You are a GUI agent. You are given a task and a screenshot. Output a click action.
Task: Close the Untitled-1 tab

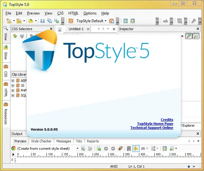88,29
